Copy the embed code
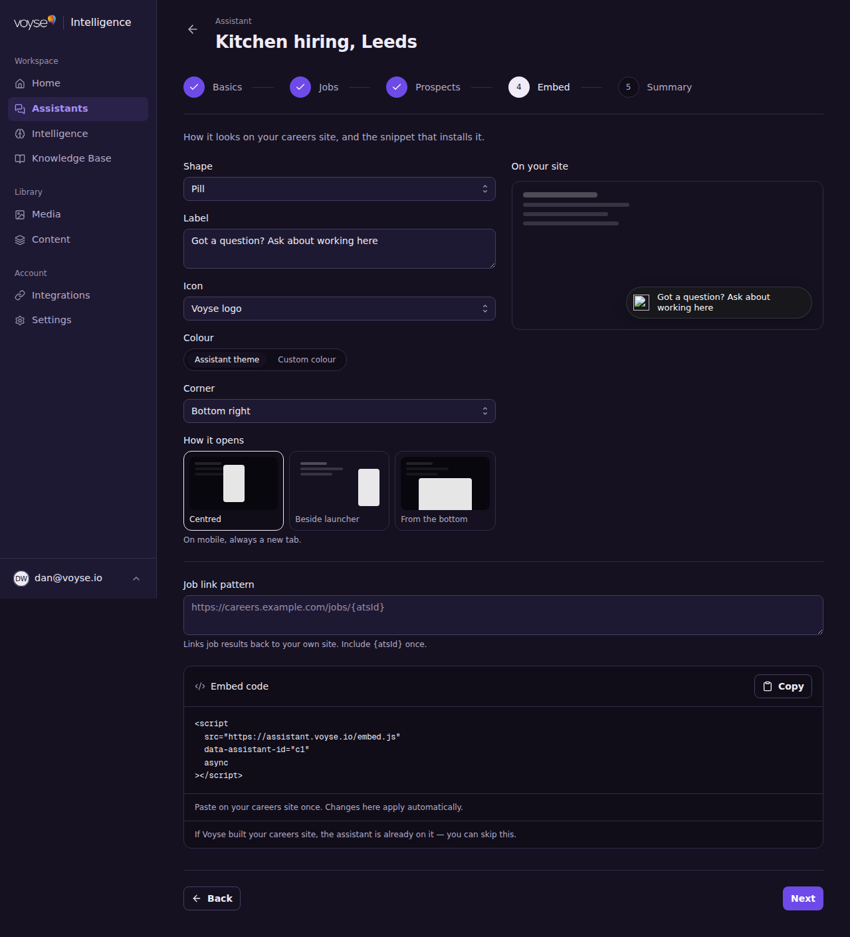The height and width of the screenshot is (937, 850). pos(783,686)
